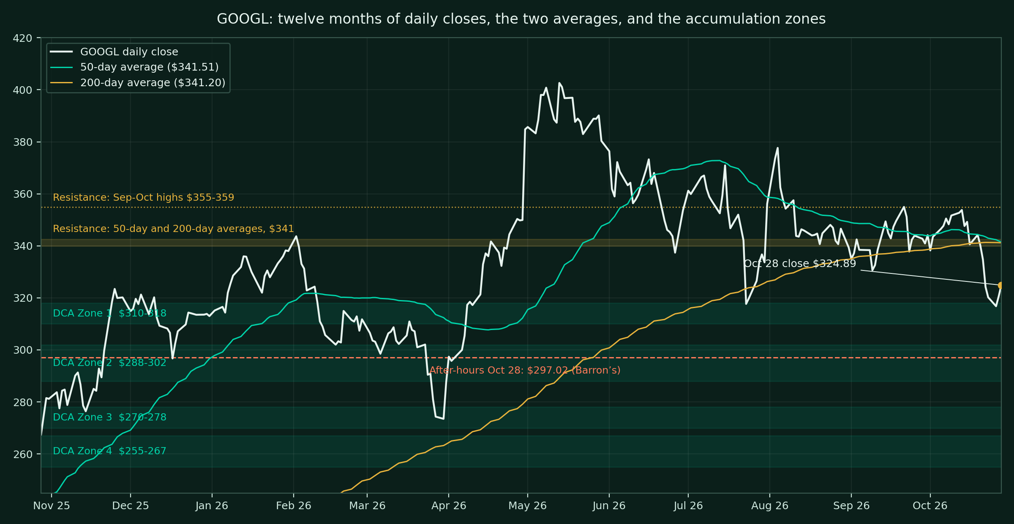The image size is (1014, 524).
Task: Click the 'DCA Zone 2 $288-302' label
Action: (109, 363)
